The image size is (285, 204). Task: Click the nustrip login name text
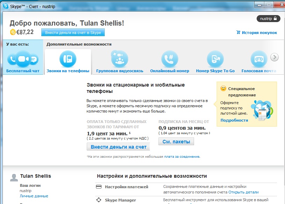point(26,191)
